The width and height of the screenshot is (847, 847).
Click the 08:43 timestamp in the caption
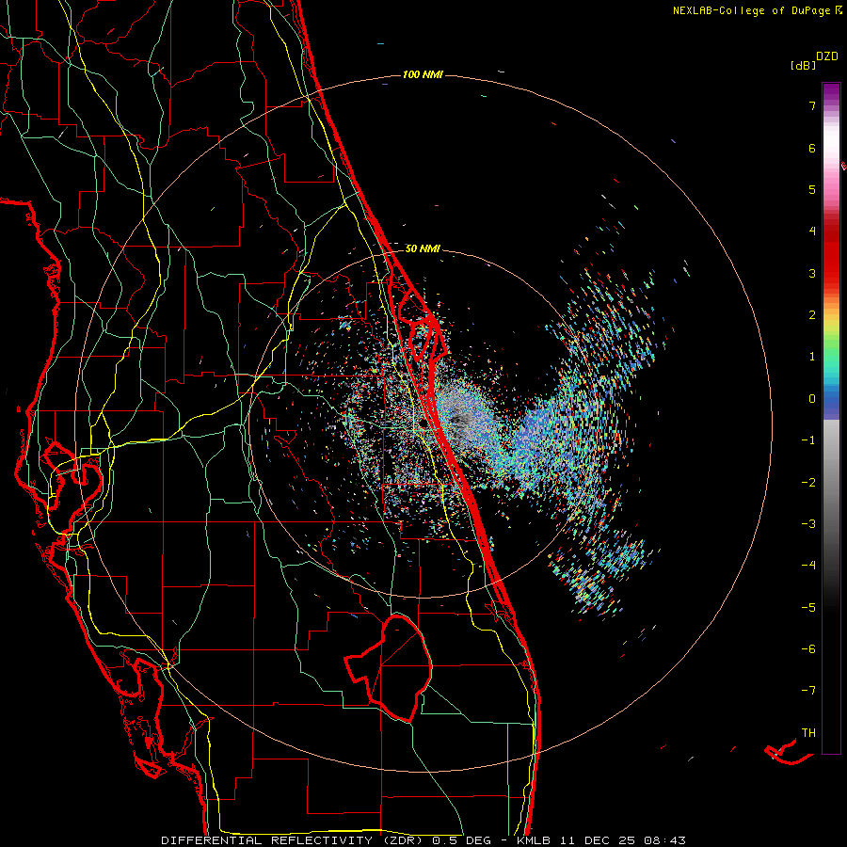click(665, 840)
